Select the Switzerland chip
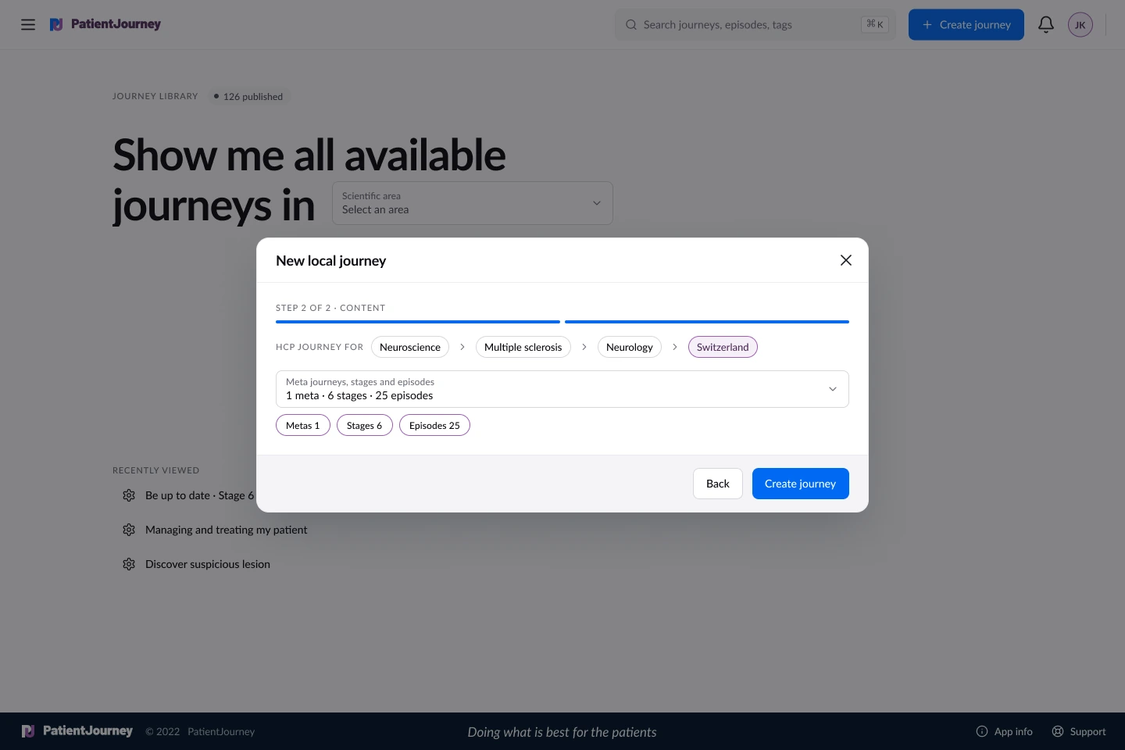The image size is (1125, 750). point(723,347)
